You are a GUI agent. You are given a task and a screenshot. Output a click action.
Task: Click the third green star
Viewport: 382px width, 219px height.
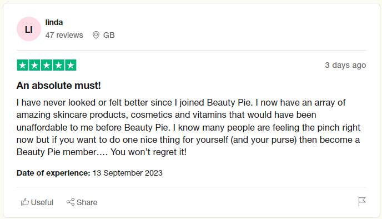pos(47,65)
